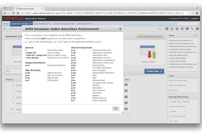Click Delete this Application task

pos(178,80)
